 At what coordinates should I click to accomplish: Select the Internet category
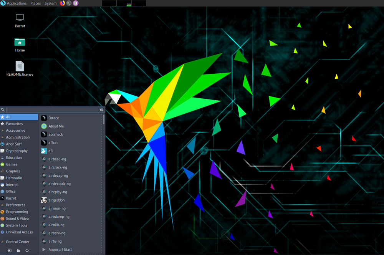(19, 185)
